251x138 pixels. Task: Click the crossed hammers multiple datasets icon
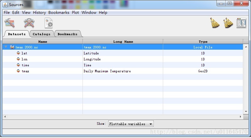pyautogui.click(x=29, y=23)
